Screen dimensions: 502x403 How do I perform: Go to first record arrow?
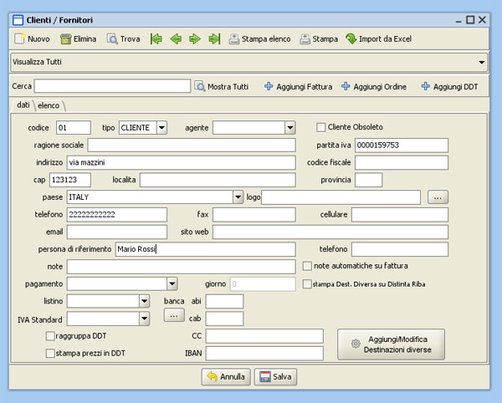tap(156, 38)
